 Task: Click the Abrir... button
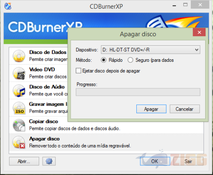pos(24,161)
